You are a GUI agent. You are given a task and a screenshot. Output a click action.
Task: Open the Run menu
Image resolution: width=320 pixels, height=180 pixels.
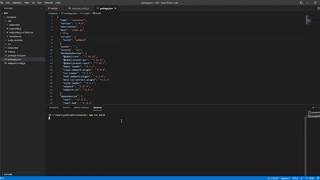39,2
